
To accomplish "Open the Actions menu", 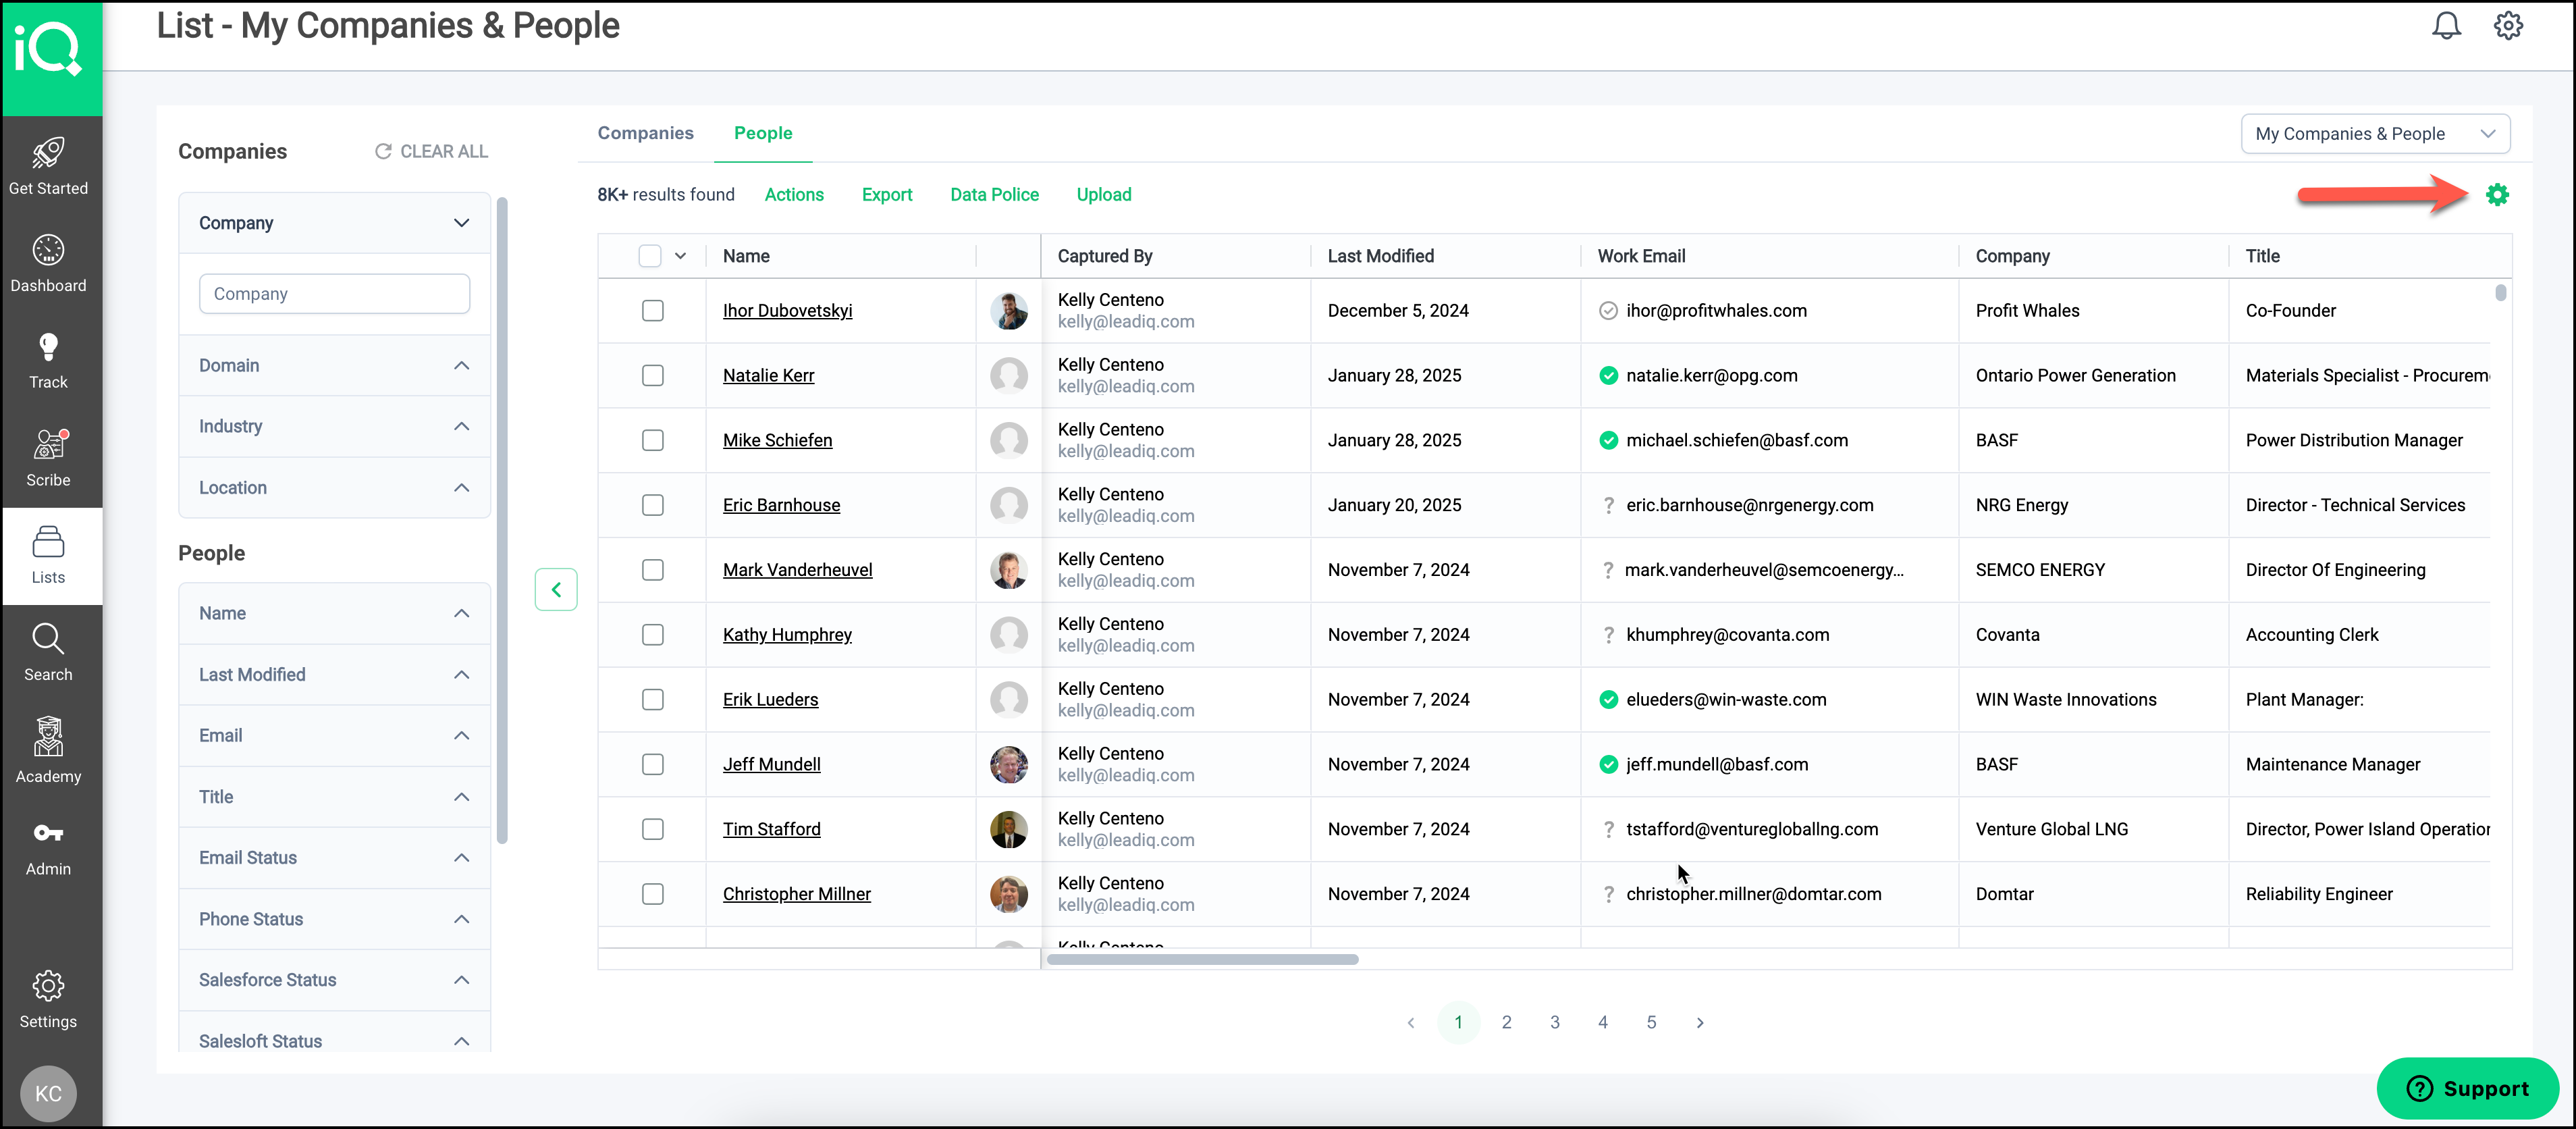I will click(794, 195).
